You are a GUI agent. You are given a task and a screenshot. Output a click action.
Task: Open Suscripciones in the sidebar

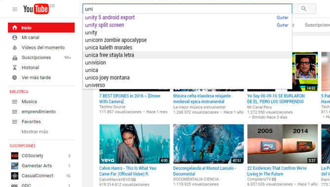(x=36, y=58)
